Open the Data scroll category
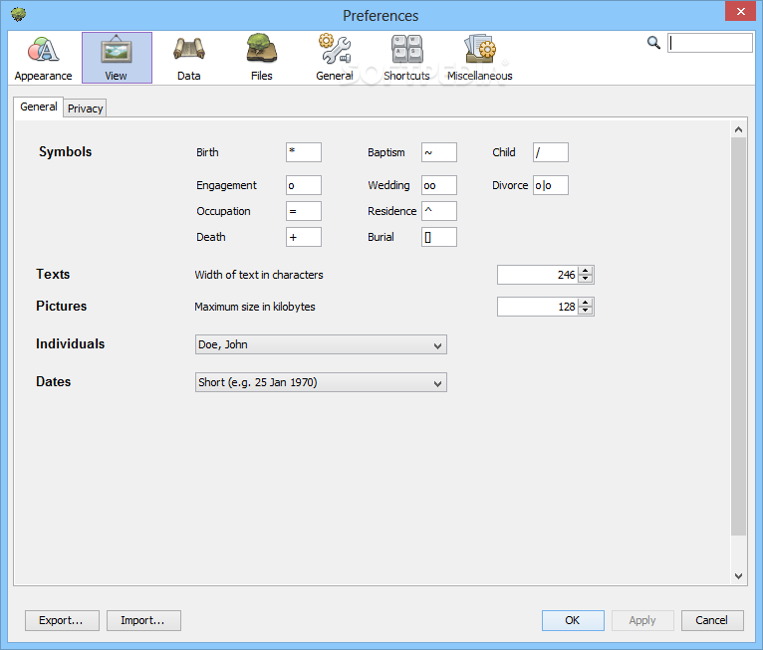Image resolution: width=763 pixels, height=650 pixels. tap(189, 58)
